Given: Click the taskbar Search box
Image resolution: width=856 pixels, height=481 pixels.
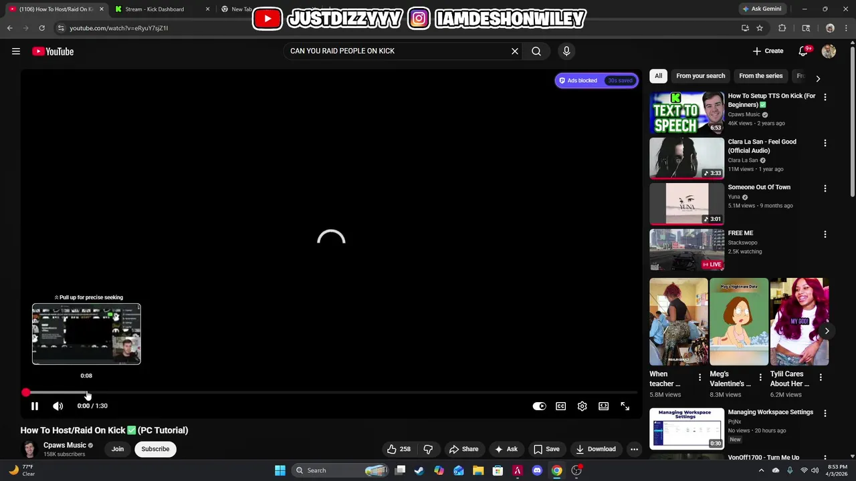Looking at the screenshot, I should pyautogui.click(x=341, y=470).
